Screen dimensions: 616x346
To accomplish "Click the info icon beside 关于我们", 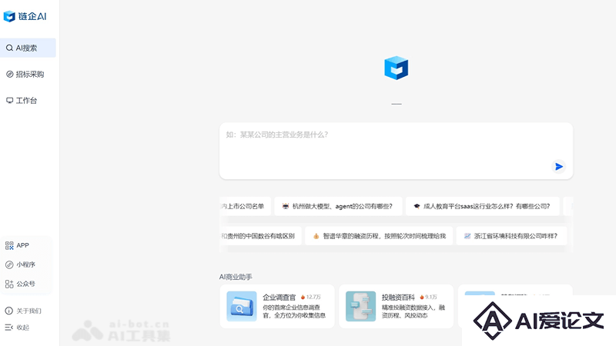I will [8, 311].
